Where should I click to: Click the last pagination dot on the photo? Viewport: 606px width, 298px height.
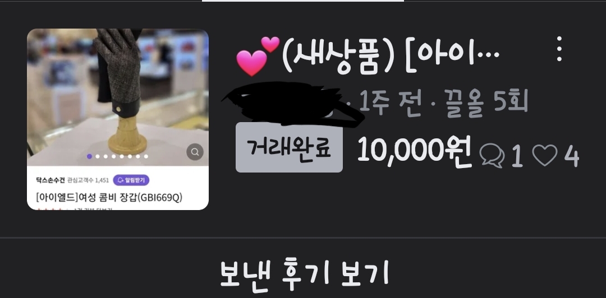click(x=146, y=156)
